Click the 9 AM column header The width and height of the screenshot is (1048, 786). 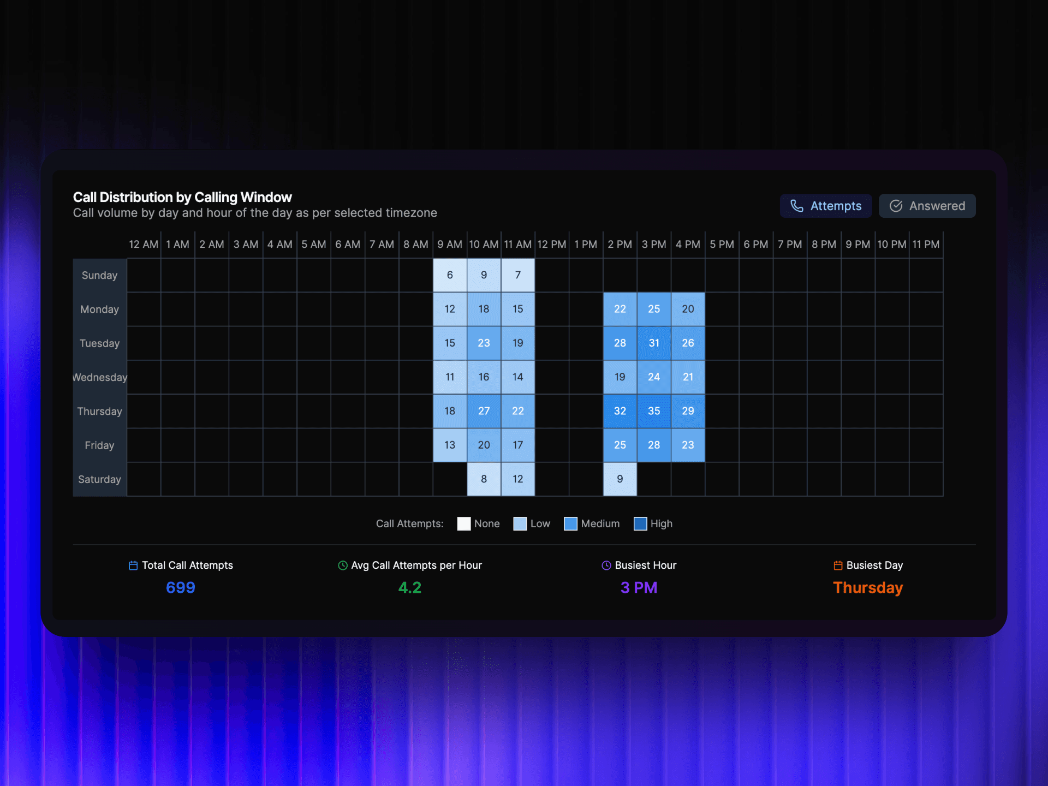pyautogui.click(x=450, y=244)
